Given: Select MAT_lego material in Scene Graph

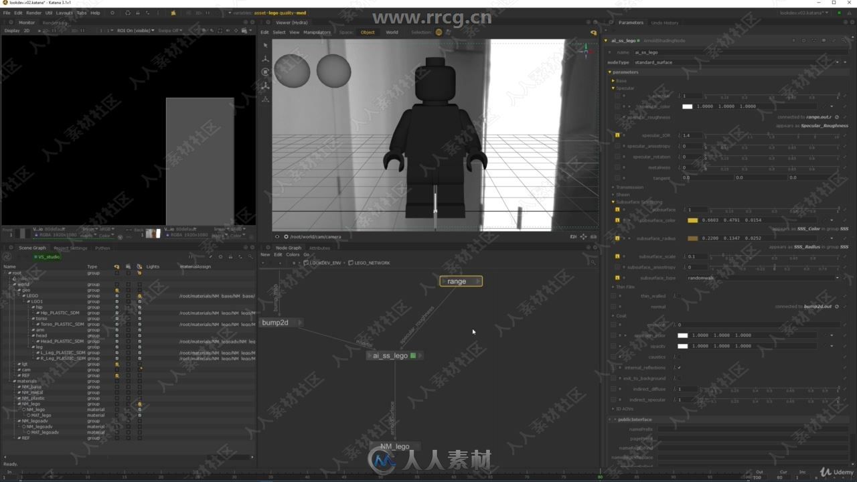Looking at the screenshot, I should pos(41,415).
